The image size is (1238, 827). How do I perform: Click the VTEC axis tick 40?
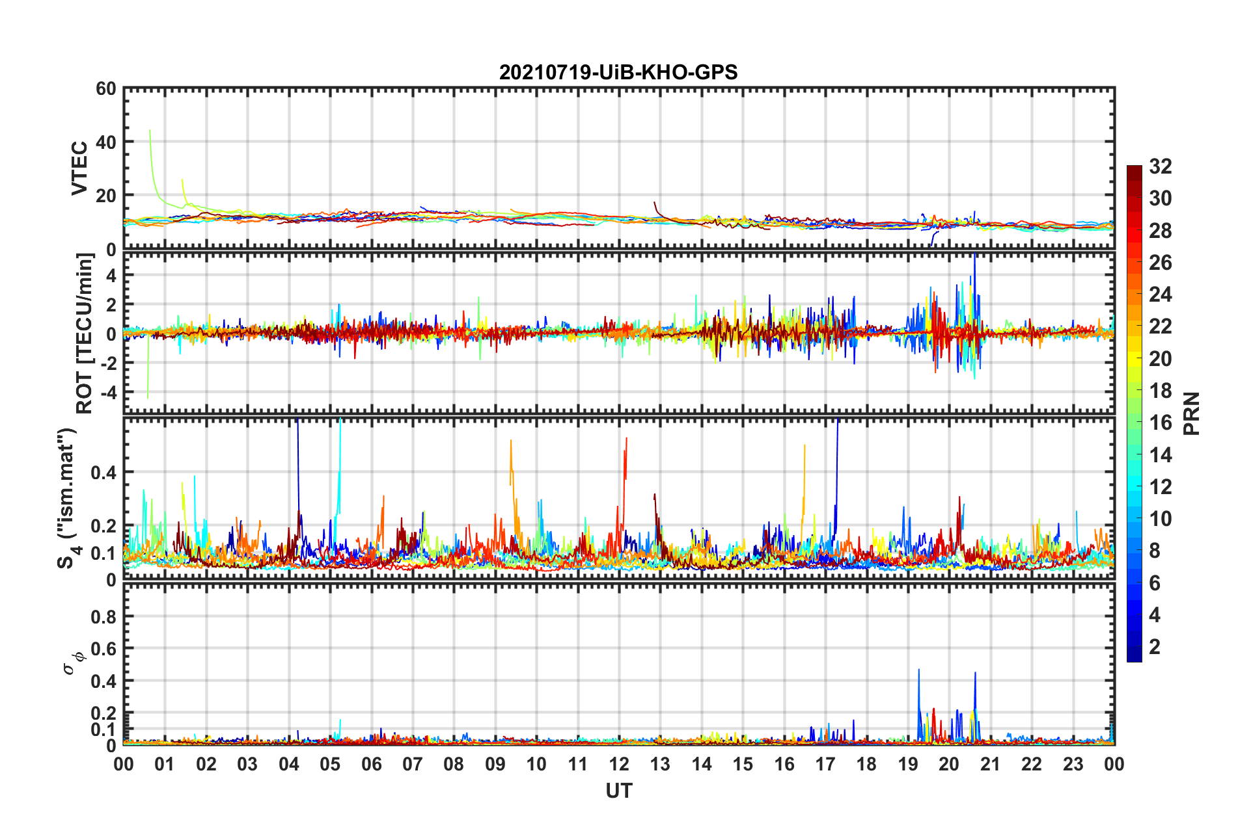coord(106,142)
